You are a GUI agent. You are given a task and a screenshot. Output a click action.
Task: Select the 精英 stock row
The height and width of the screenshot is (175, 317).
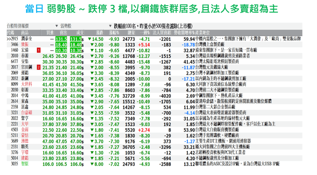point(25,146)
